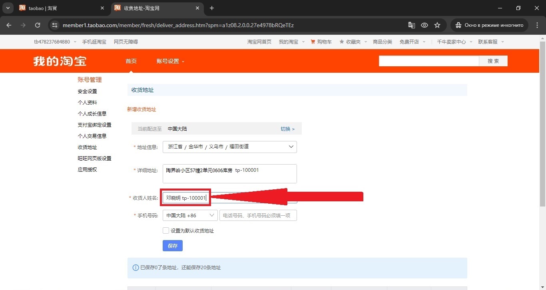
Task: Click the 搜索 button
Action: pyautogui.click(x=493, y=61)
